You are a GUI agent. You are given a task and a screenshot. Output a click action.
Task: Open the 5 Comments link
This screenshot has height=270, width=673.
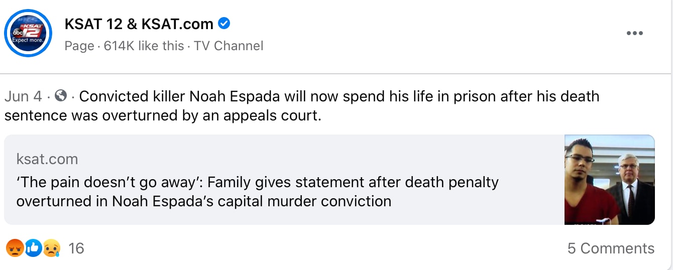pyautogui.click(x=611, y=248)
